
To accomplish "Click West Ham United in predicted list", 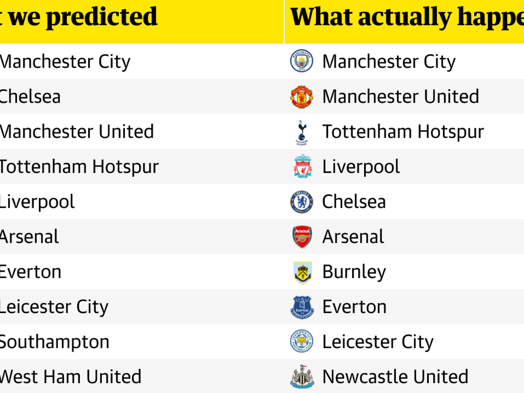I will [70, 377].
